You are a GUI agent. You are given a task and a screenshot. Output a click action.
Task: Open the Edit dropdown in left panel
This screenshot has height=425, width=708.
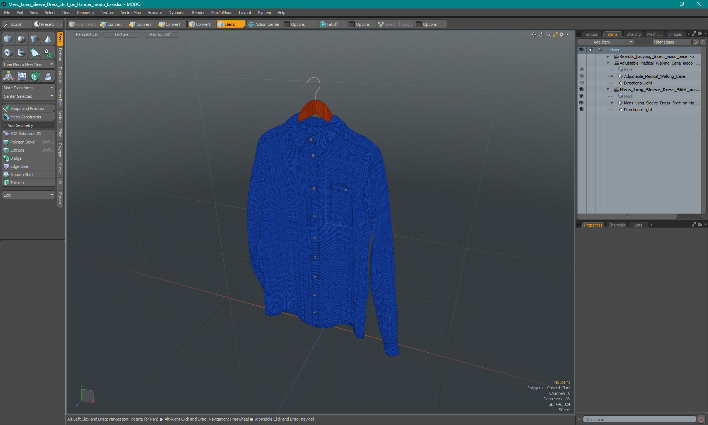pyautogui.click(x=29, y=195)
